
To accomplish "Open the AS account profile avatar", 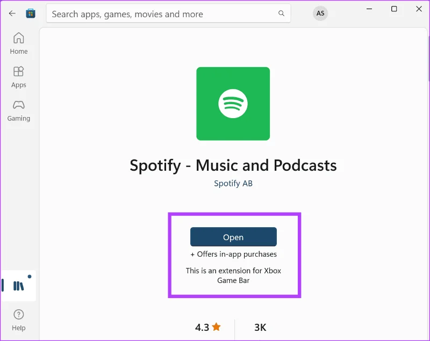I will pyautogui.click(x=320, y=13).
